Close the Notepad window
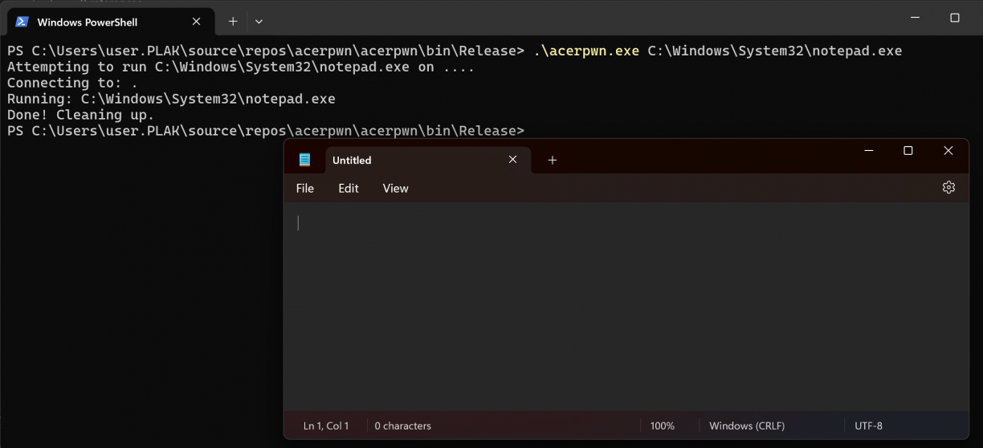The image size is (983, 448). pos(948,151)
